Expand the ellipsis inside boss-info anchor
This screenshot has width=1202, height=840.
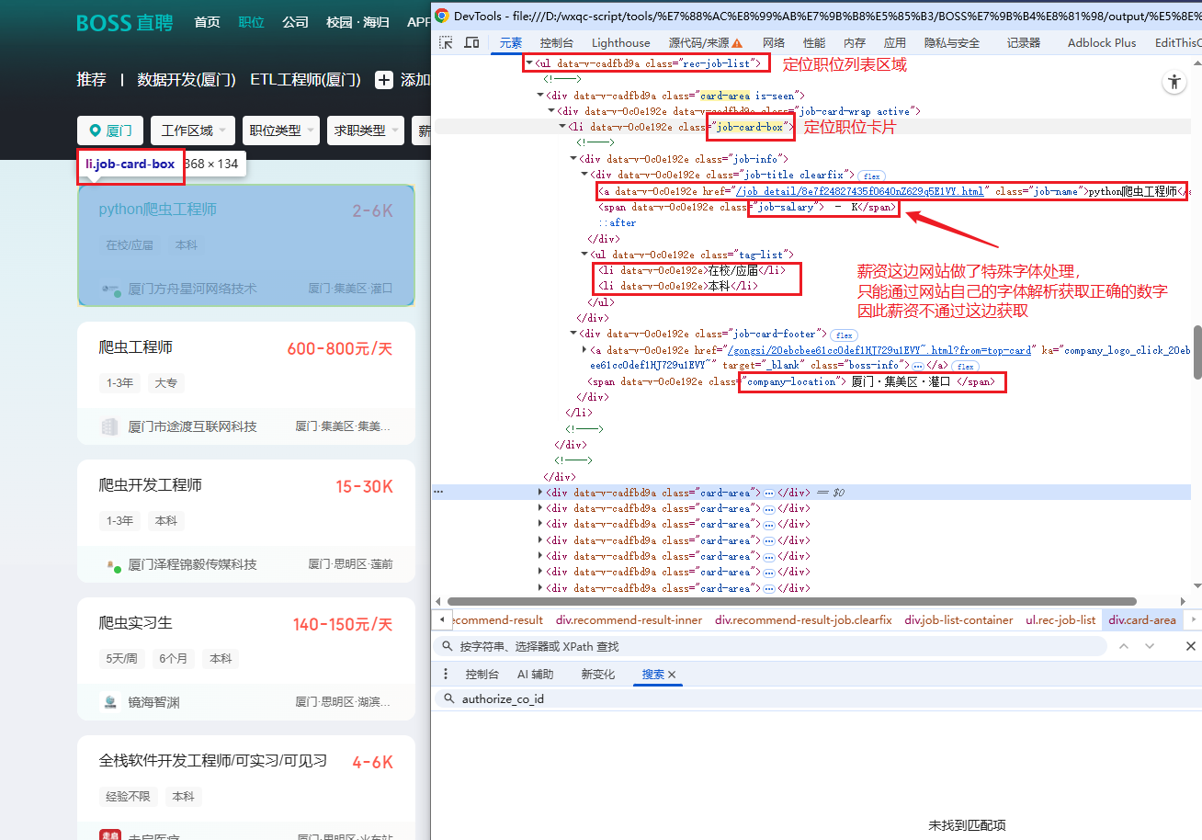pyautogui.click(x=917, y=366)
